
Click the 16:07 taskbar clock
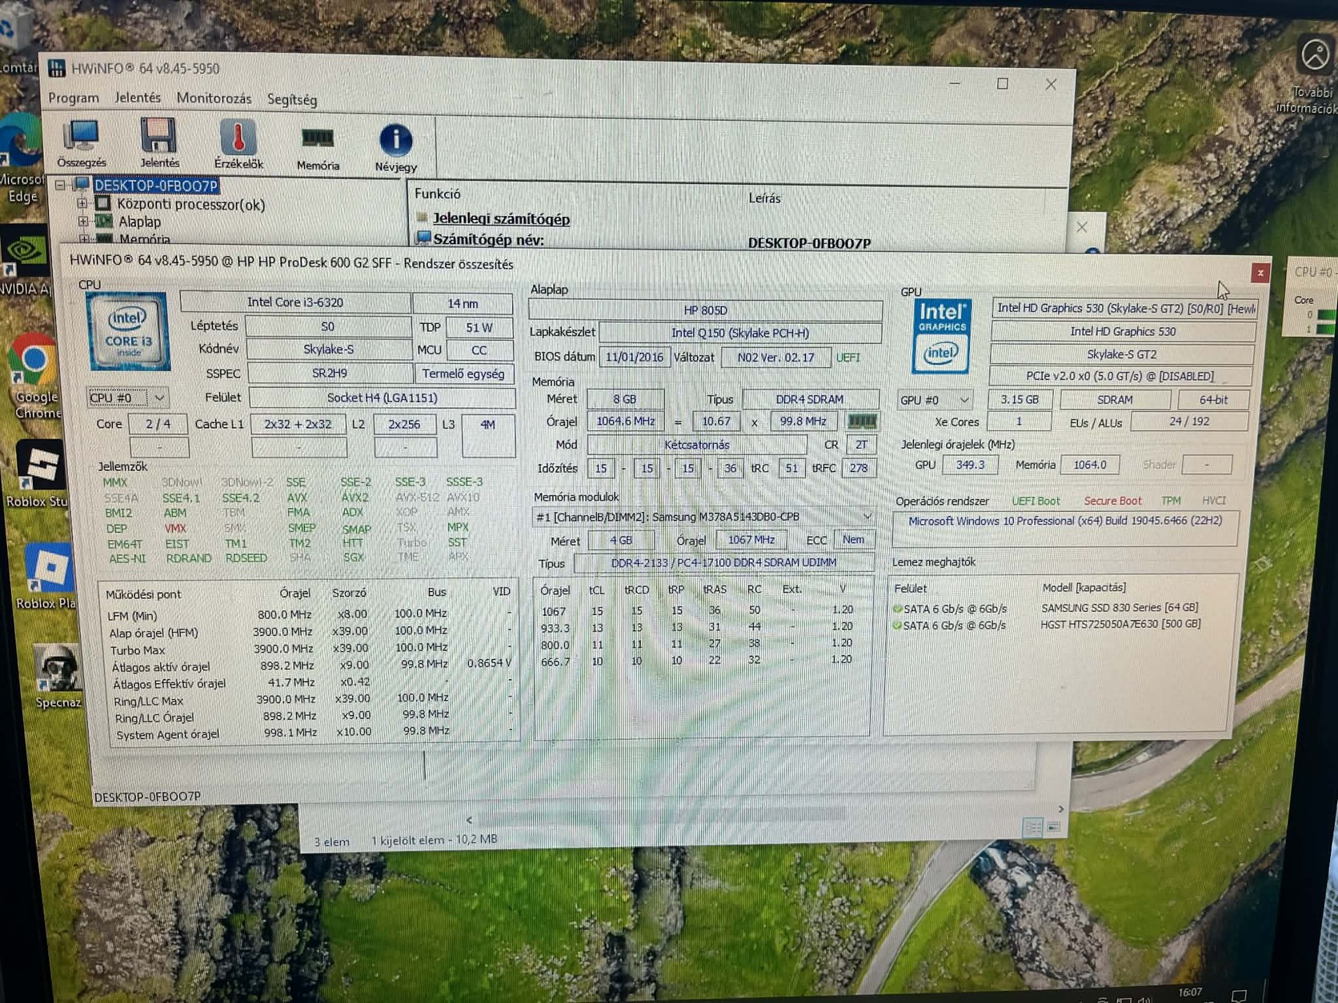click(1190, 992)
